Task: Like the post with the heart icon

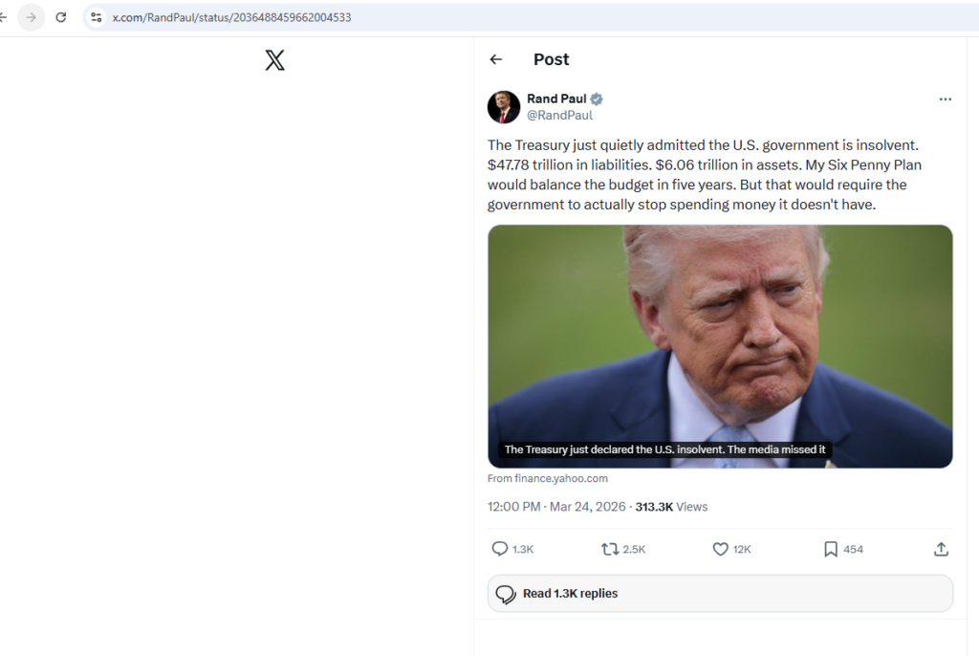Action: [x=720, y=549]
